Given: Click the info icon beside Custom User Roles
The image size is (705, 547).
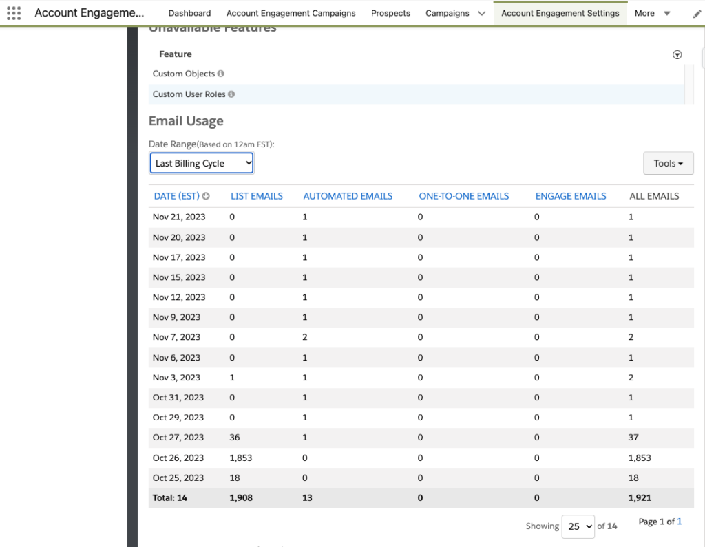Looking at the screenshot, I should point(231,94).
